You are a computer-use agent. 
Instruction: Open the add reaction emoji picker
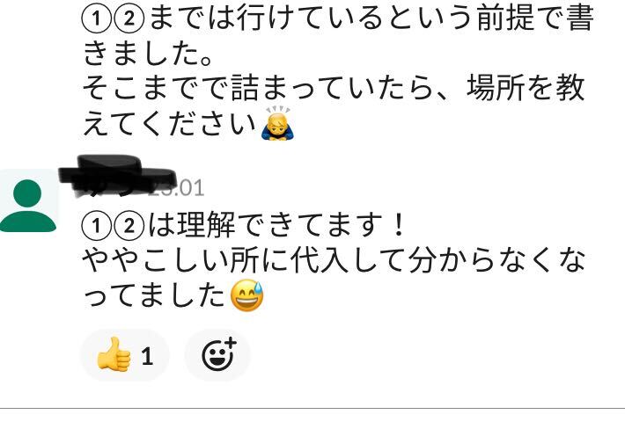coord(217,354)
